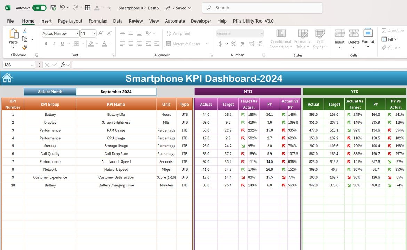
Task: Open the fill color dropdown arrow
Action: [x=97, y=44]
